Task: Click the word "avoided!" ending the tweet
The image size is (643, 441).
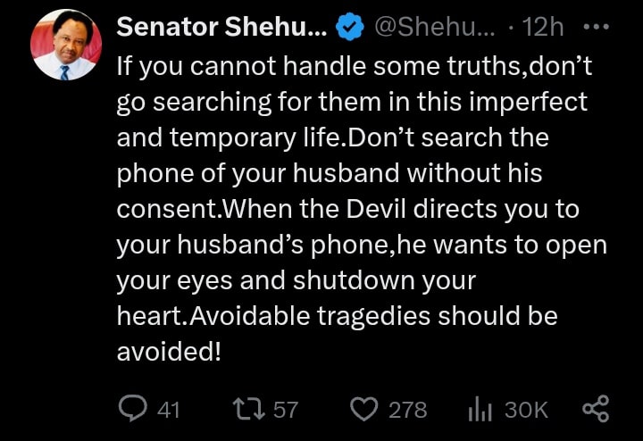Action: coord(169,351)
